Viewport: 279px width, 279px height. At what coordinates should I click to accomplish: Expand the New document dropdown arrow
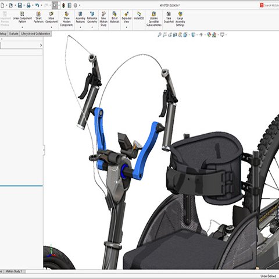tap(6, 6)
